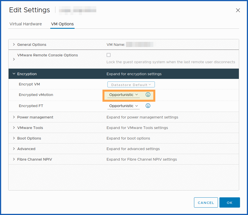Click the CANCEL button
The height and width of the screenshot is (215, 248).
click(206, 202)
